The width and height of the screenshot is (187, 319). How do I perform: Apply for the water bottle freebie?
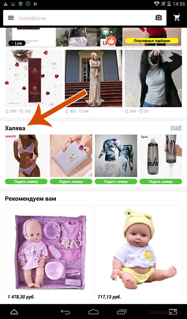click(161, 182)
